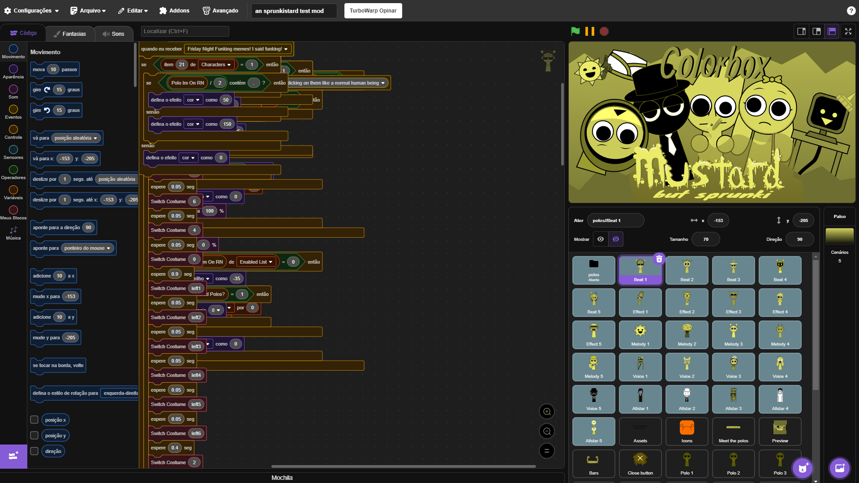Enable the posição y monitor checkbox
Screen dimensions: 859x483
(34, 435)
